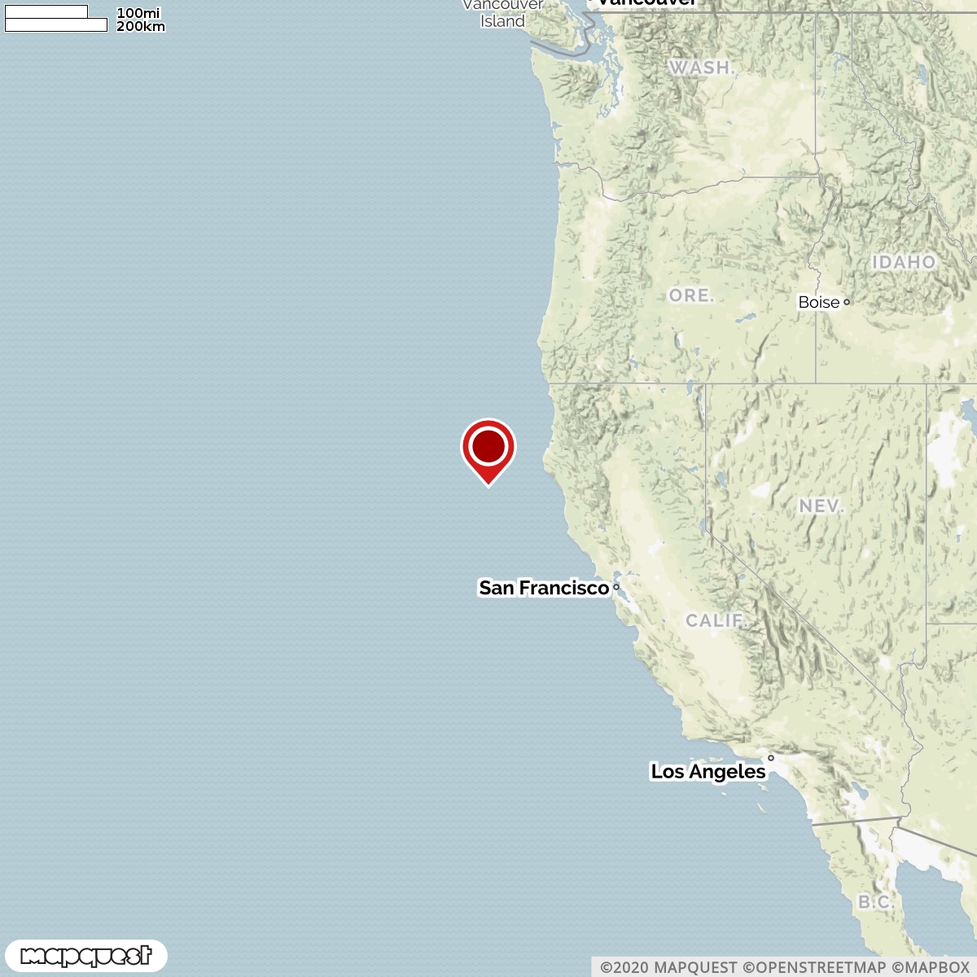Open the ©OpenStreetMap attribution link

coord(814,967)
